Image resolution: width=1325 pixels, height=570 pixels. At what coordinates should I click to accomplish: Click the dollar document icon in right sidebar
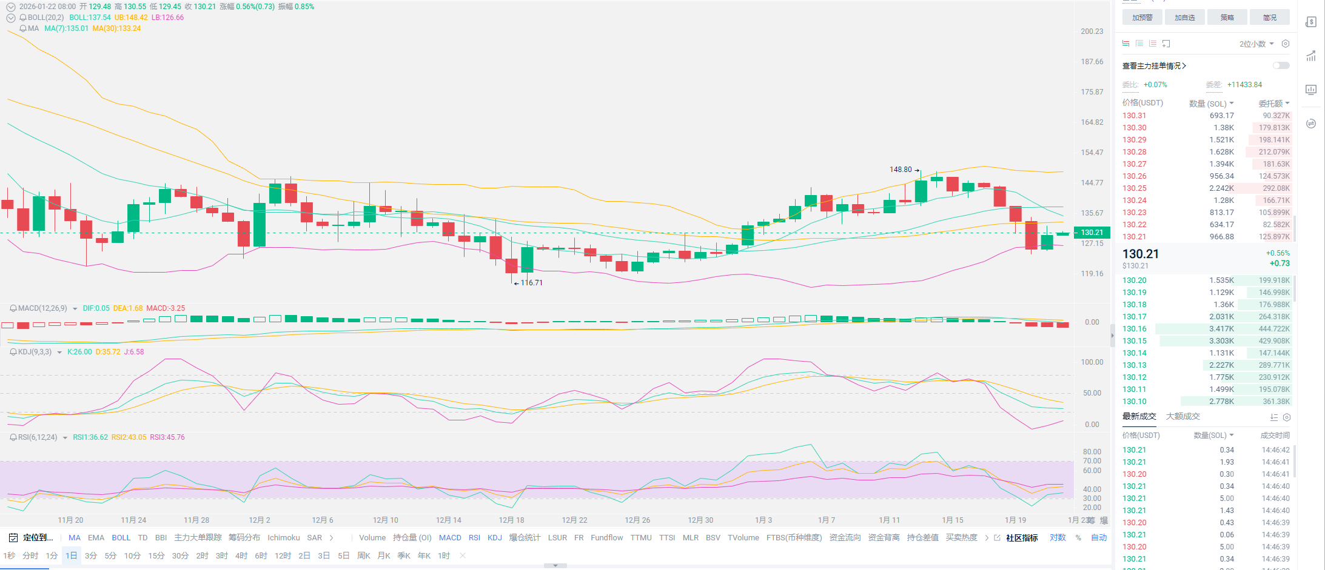pos(1311,22)
